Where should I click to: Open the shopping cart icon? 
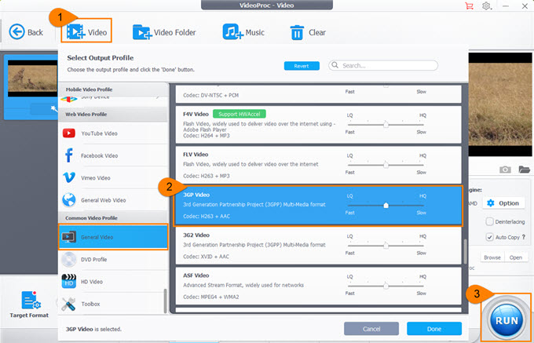(x=469, y=6)
